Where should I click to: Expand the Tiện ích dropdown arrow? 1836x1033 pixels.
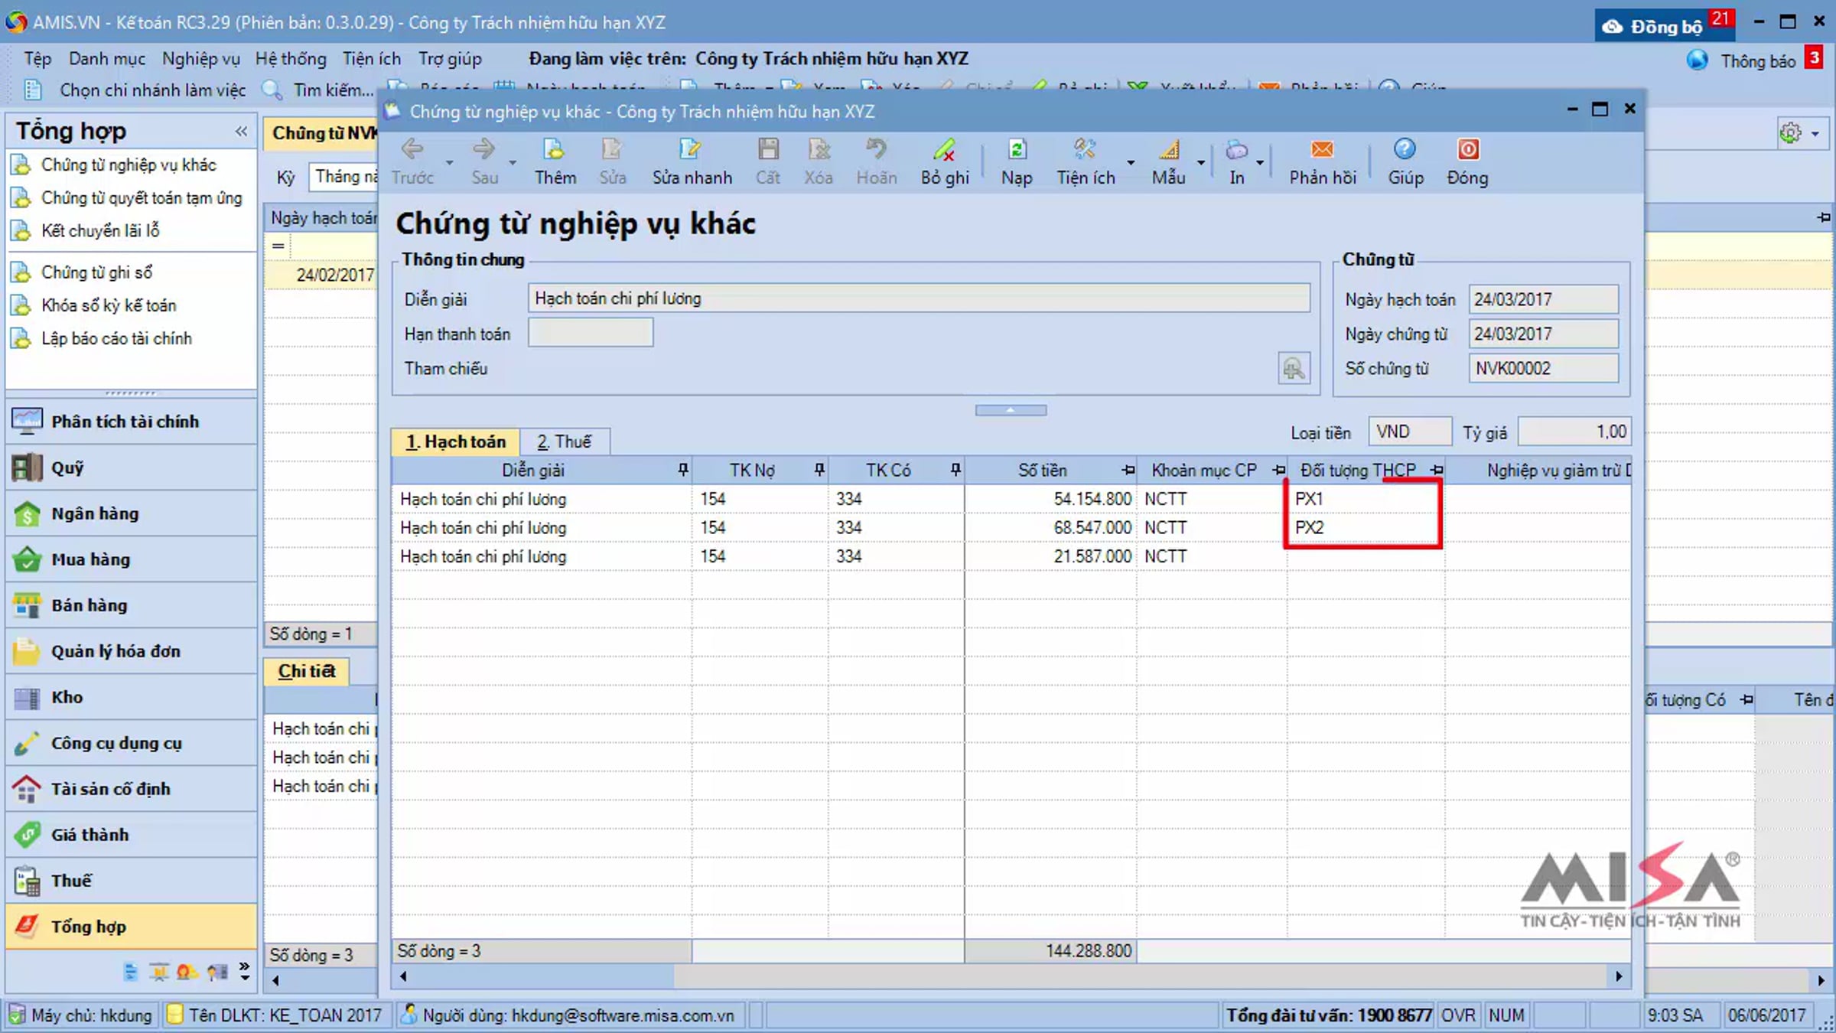pos(1131,162)
